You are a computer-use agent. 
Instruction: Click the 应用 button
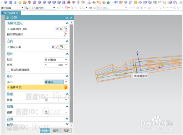click(56, 131)
